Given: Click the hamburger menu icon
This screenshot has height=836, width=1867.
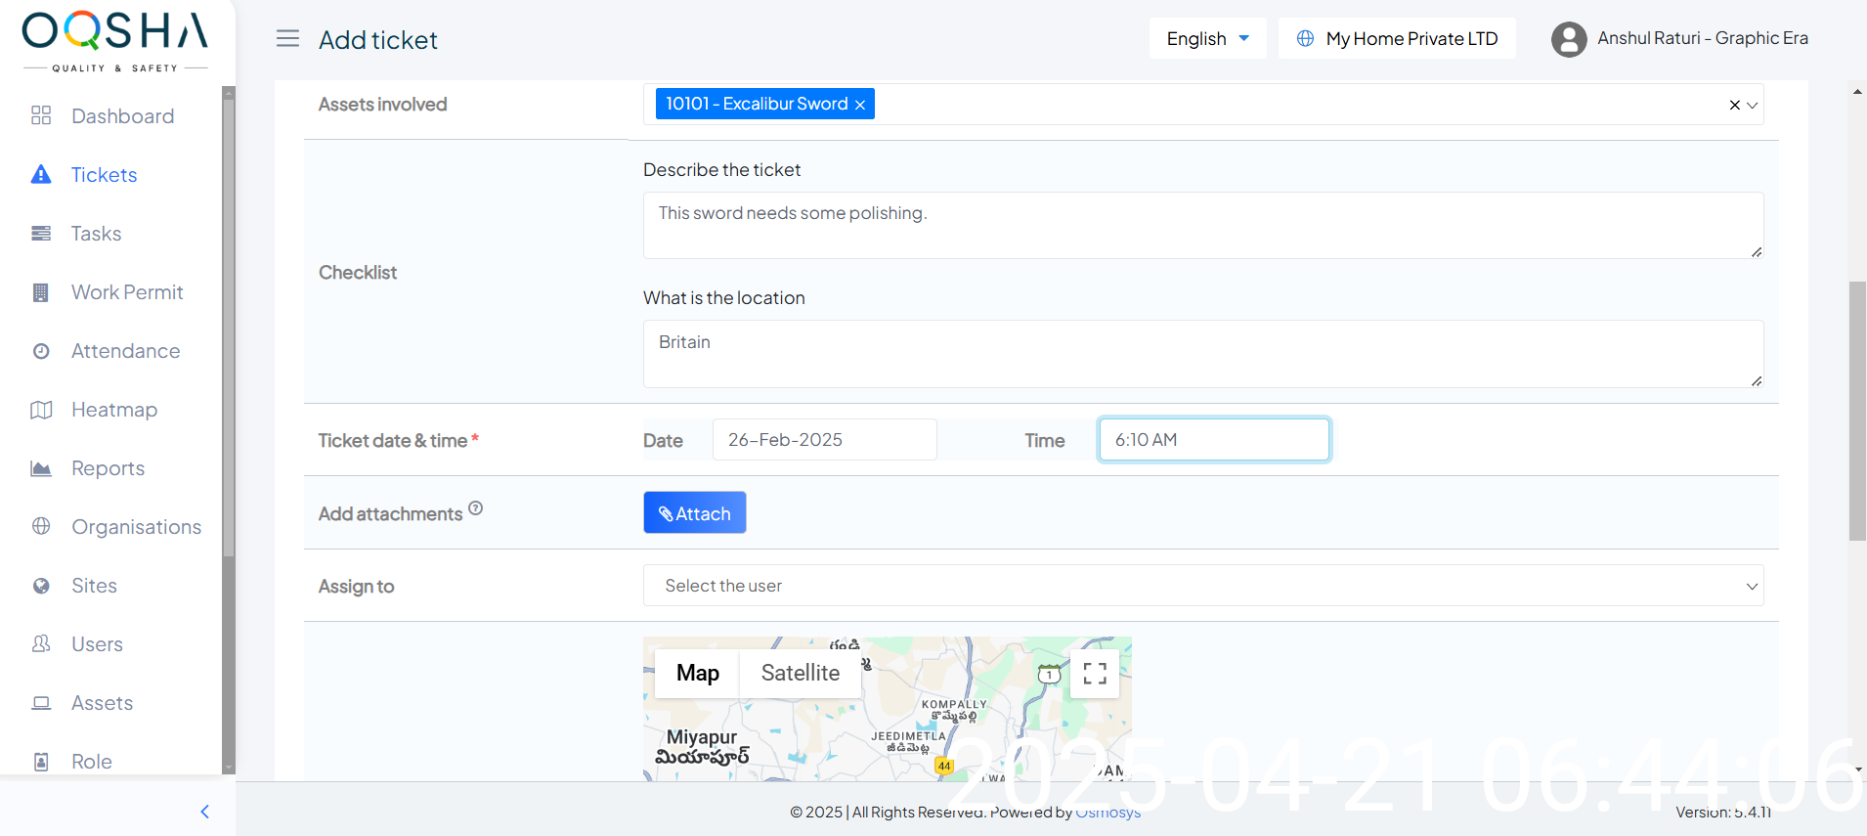Looking at the screenshot, I should [287, 39].
